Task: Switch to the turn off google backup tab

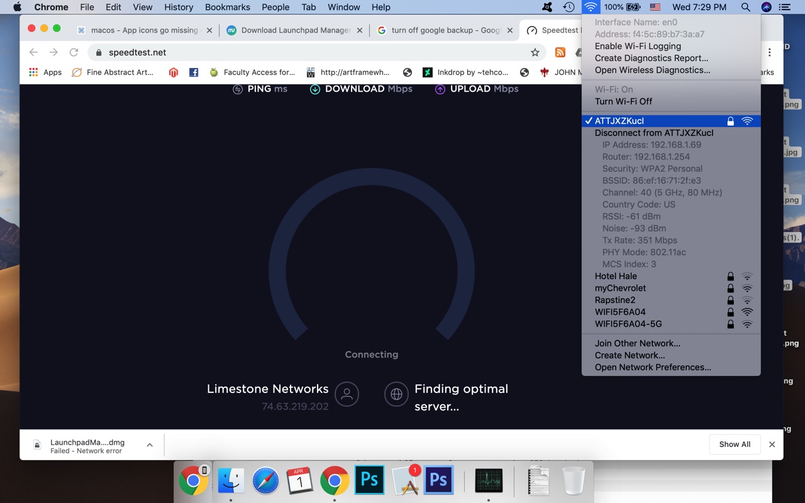Action: 445,30
